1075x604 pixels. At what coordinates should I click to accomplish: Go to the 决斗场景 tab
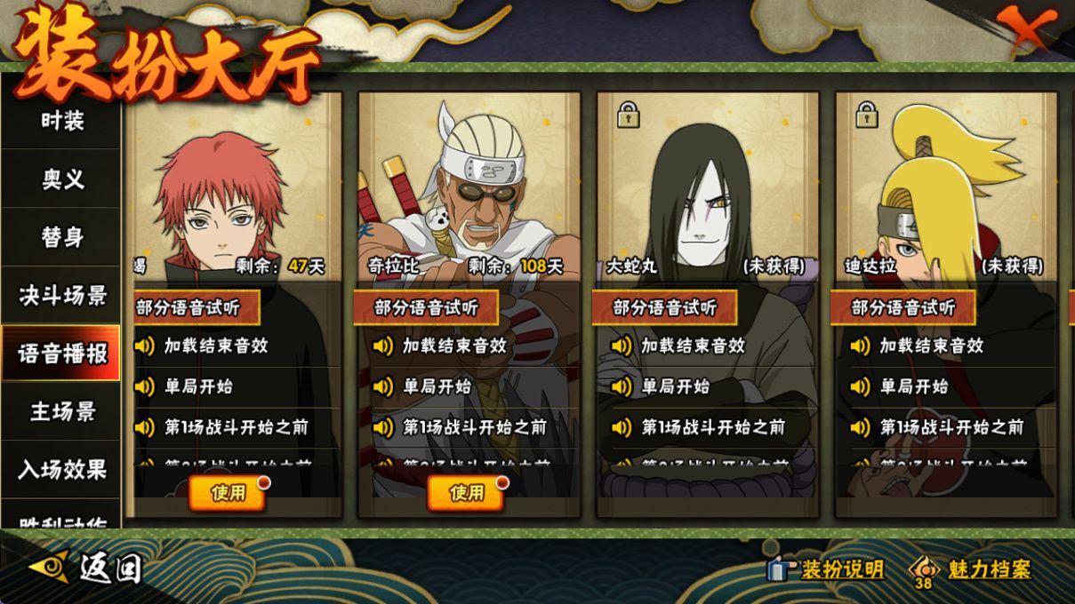(60, 295)
